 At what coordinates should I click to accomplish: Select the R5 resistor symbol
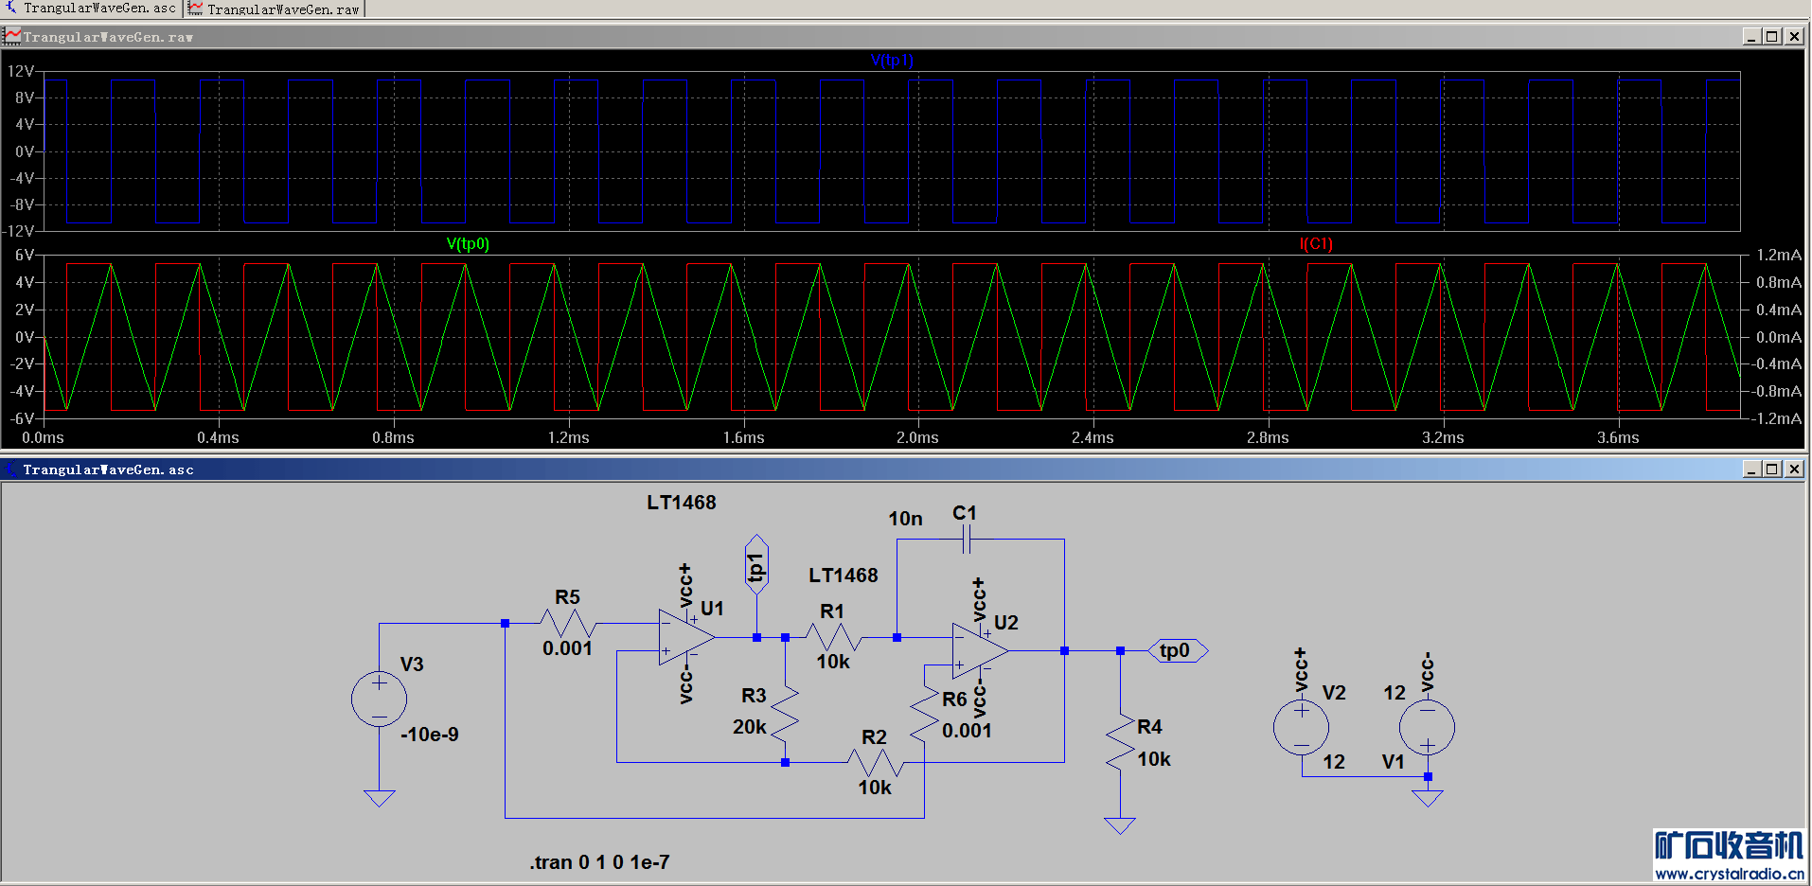[x=567, y=623]
